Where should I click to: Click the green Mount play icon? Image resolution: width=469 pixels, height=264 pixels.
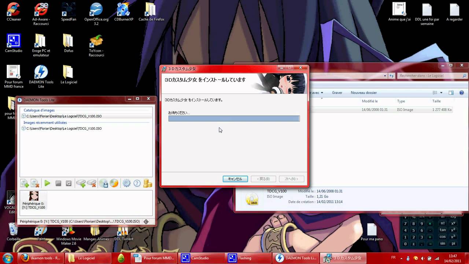pos(47,183)
